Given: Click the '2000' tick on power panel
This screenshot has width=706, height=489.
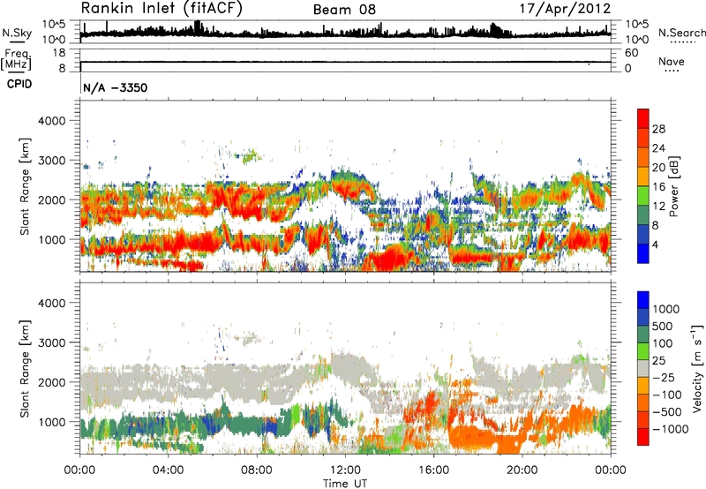Looking at the screenshot, I should [51, 199].
